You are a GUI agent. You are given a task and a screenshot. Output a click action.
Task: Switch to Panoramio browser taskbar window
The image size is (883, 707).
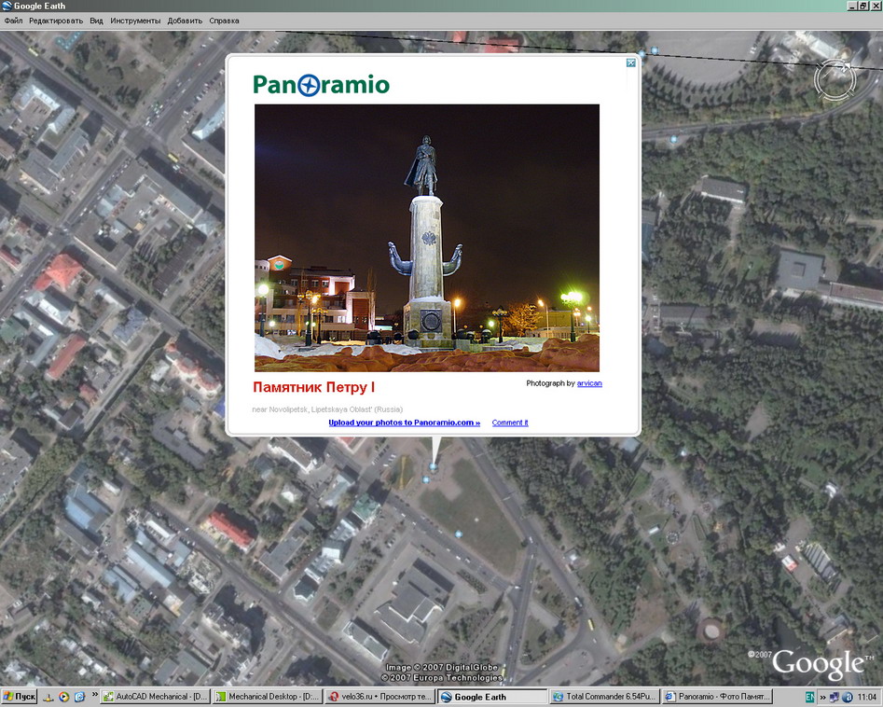point(716,697)
